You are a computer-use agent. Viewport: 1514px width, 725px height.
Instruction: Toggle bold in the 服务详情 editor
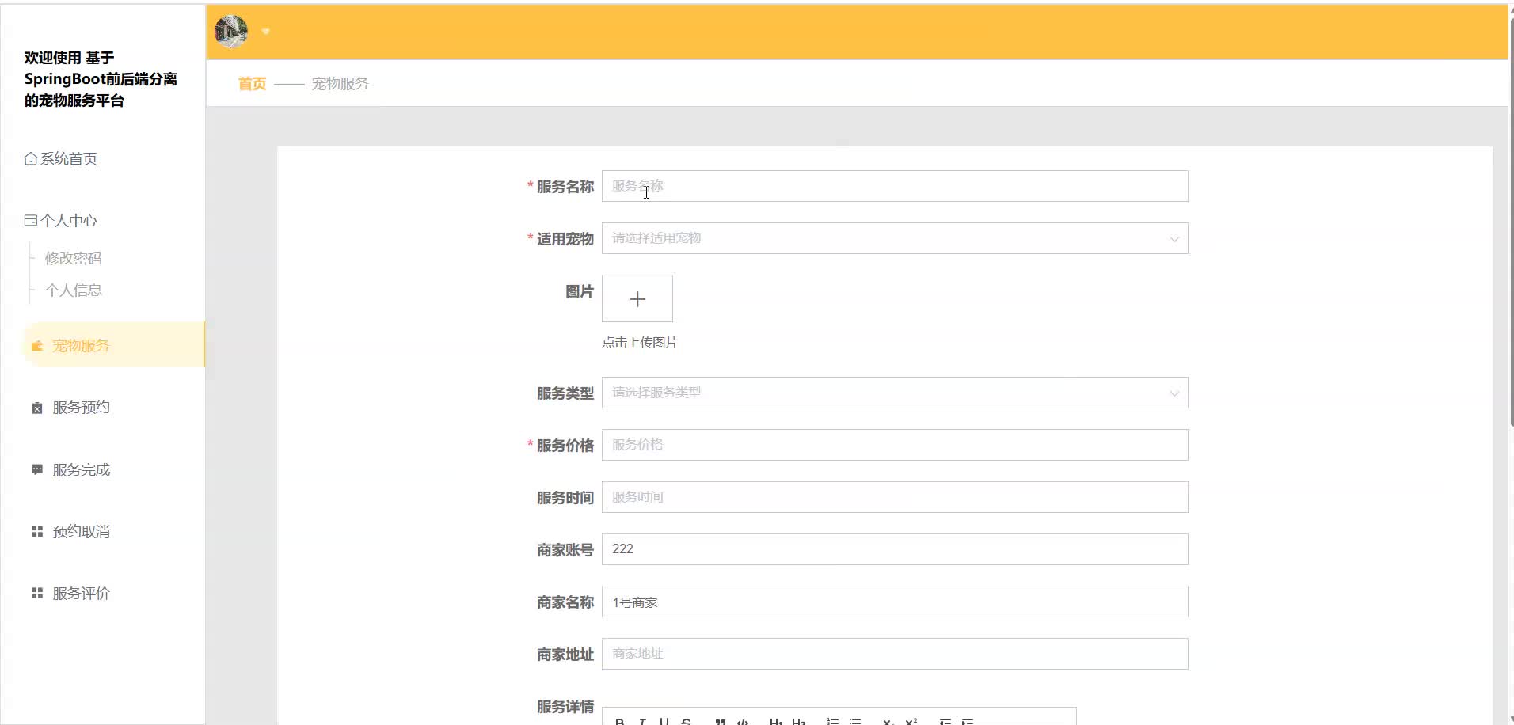620,721
